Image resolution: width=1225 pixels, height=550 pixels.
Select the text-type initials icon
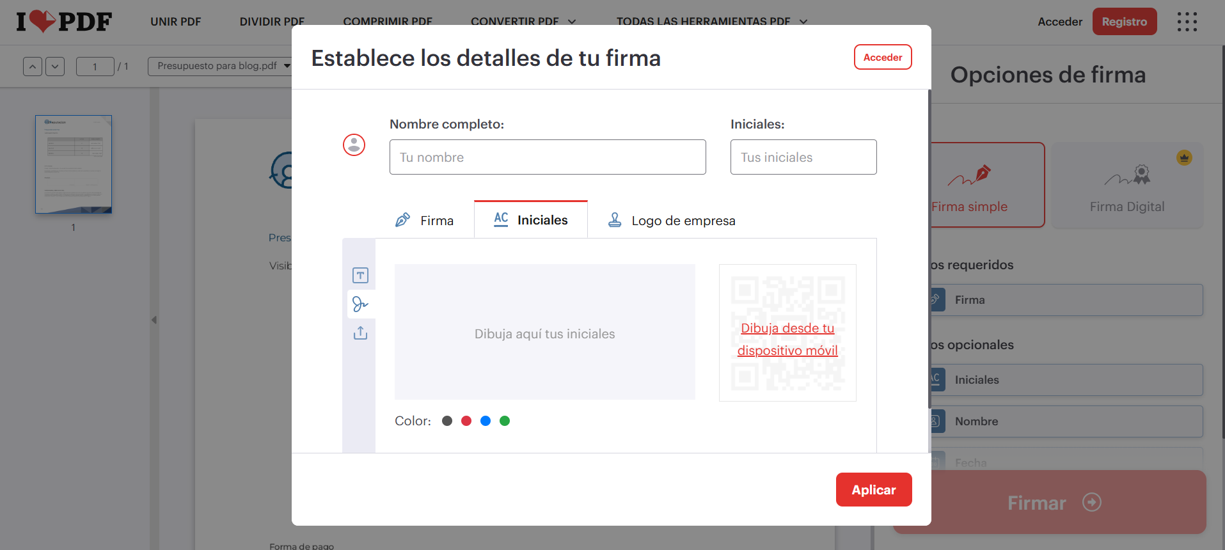click(x=360, y=276)
